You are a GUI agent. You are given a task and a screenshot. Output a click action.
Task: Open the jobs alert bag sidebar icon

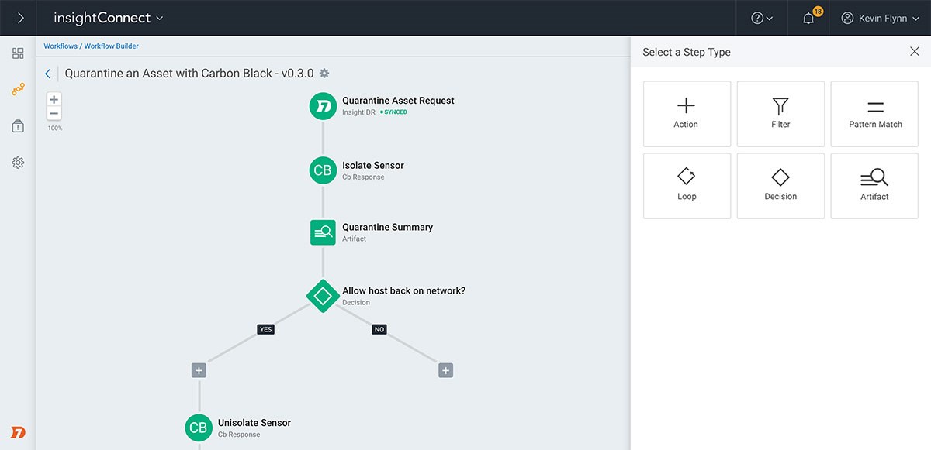[18, 126]
